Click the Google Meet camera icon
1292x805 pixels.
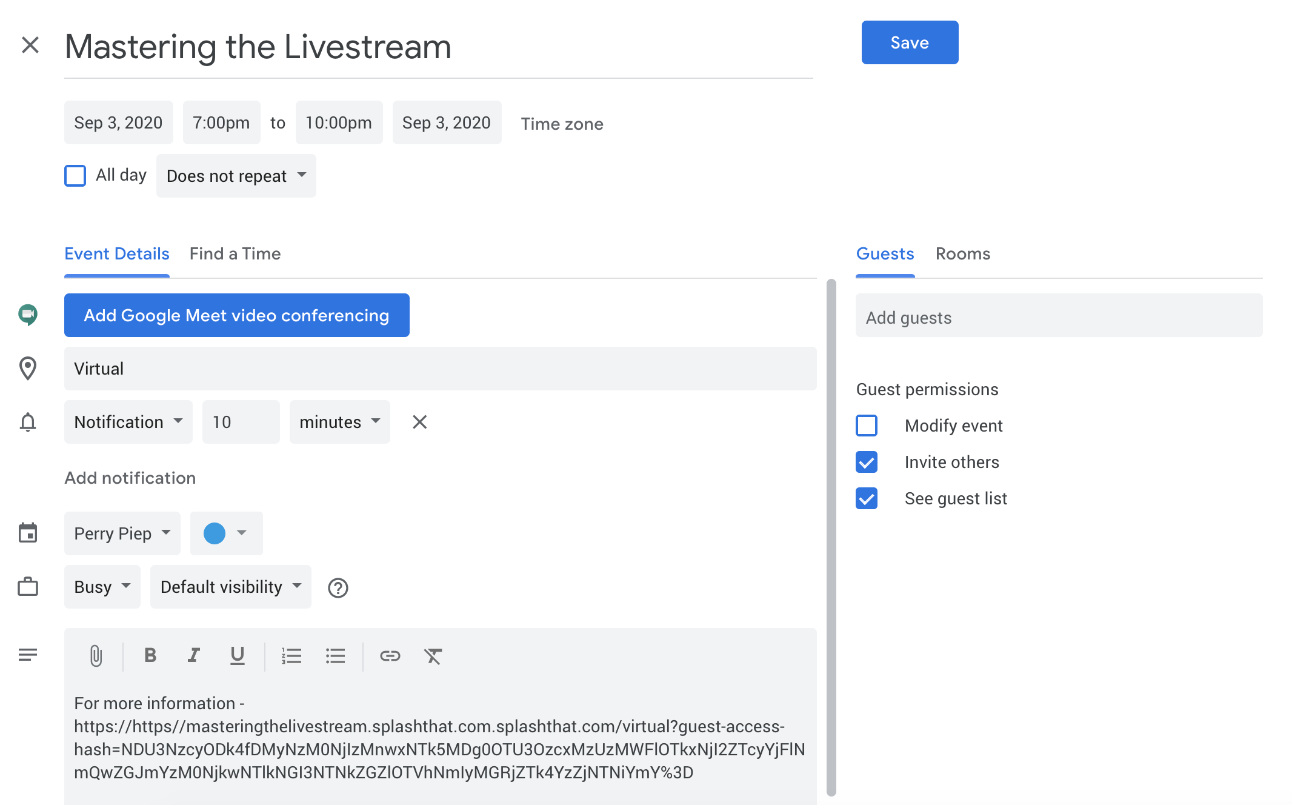[x=28, y=315]
